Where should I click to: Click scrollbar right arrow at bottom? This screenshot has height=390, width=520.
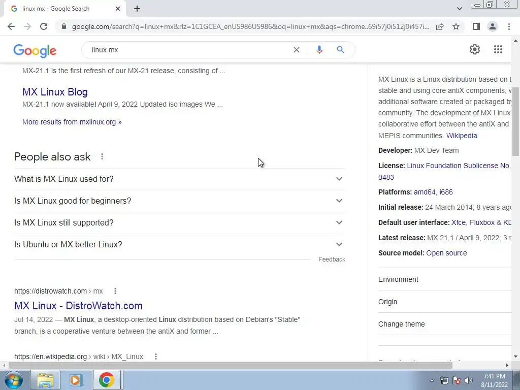point(507,366)
